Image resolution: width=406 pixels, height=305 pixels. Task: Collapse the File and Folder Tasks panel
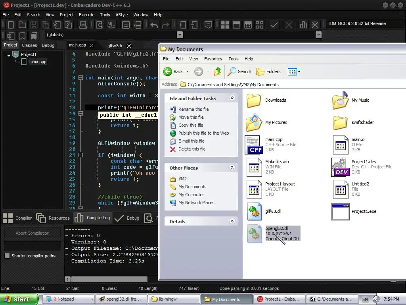(x=232, y=98)
